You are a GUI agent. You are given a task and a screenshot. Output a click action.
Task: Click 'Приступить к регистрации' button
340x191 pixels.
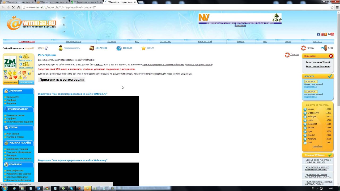pos(62,80)
